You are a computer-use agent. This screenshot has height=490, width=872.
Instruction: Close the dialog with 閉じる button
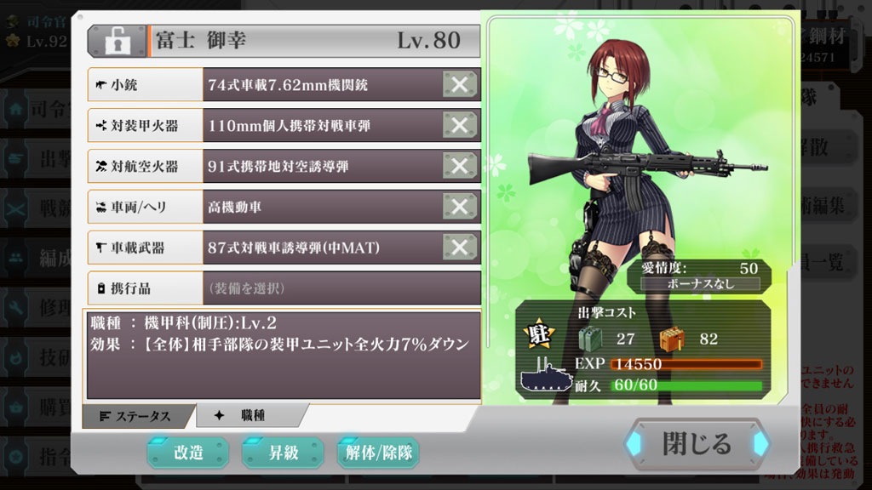[697, 443]
